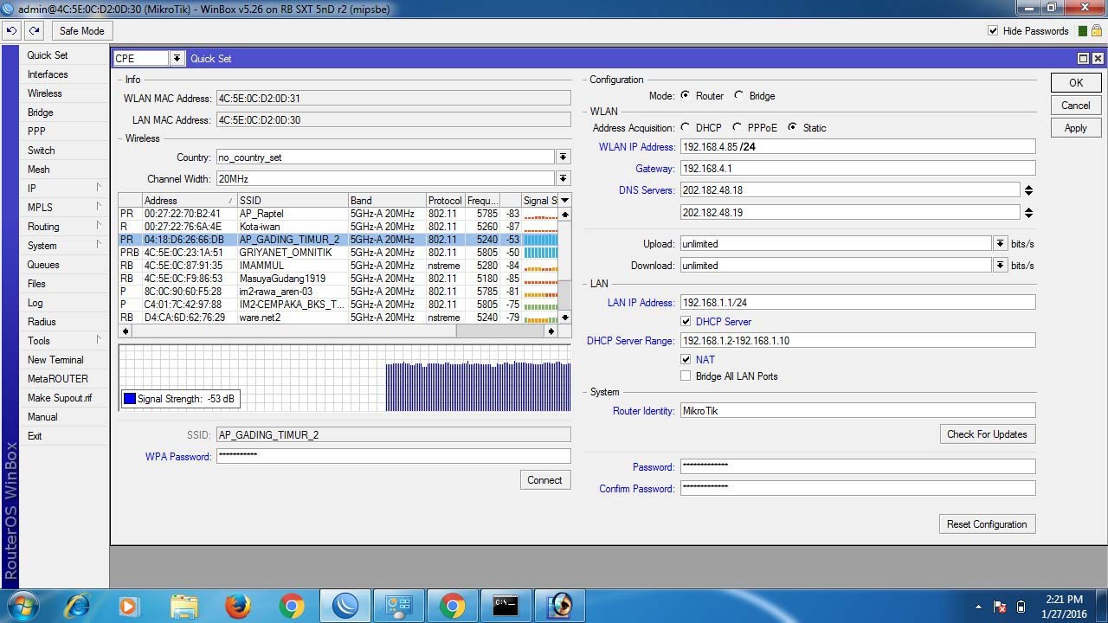Click stepper arrows beside second DNS server
The image size is (1108, 623).
pyautogui.click(x=1028, y=212)
